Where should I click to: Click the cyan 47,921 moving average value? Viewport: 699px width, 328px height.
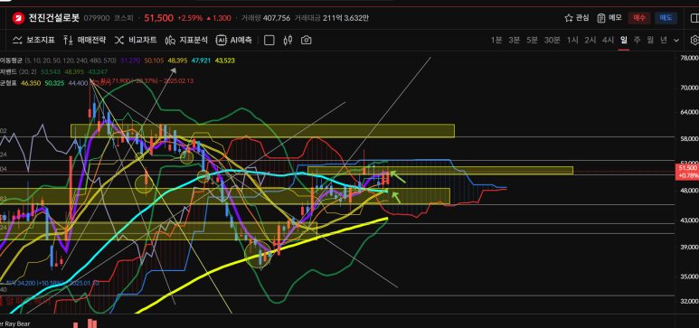click(202, 61)
